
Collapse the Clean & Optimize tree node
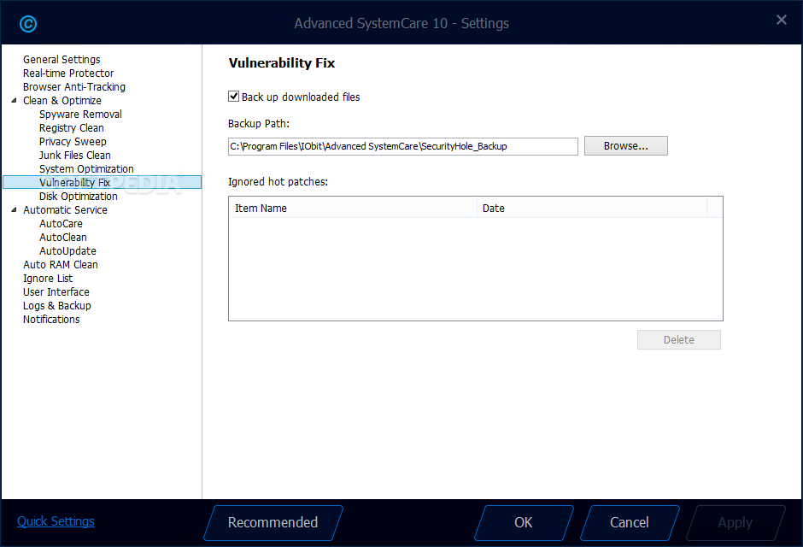[14, 100]
